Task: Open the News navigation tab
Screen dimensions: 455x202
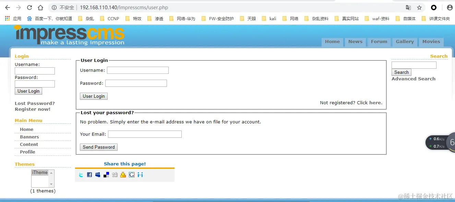Action: pyautogui.click(x=355, y=42)
